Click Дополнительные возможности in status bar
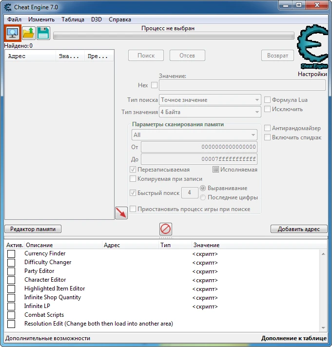The height and width of the screenshot is (347, 332). tap(48, 338)
